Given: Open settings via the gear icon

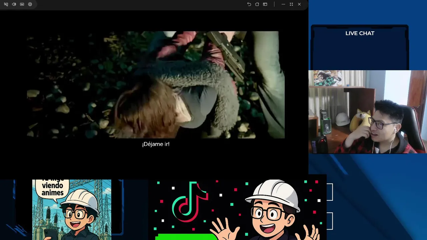Looking at the screenshot, I should [30, 4].
